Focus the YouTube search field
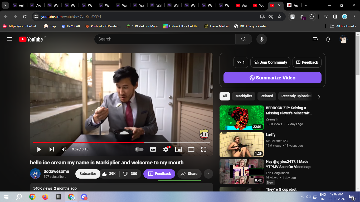The height and width of the screenshot is (202, 360). click(165, 39)
